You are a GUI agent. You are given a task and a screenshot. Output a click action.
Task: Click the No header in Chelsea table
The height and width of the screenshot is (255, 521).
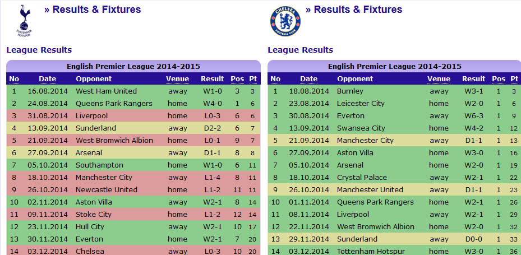(x=275, y=79)
